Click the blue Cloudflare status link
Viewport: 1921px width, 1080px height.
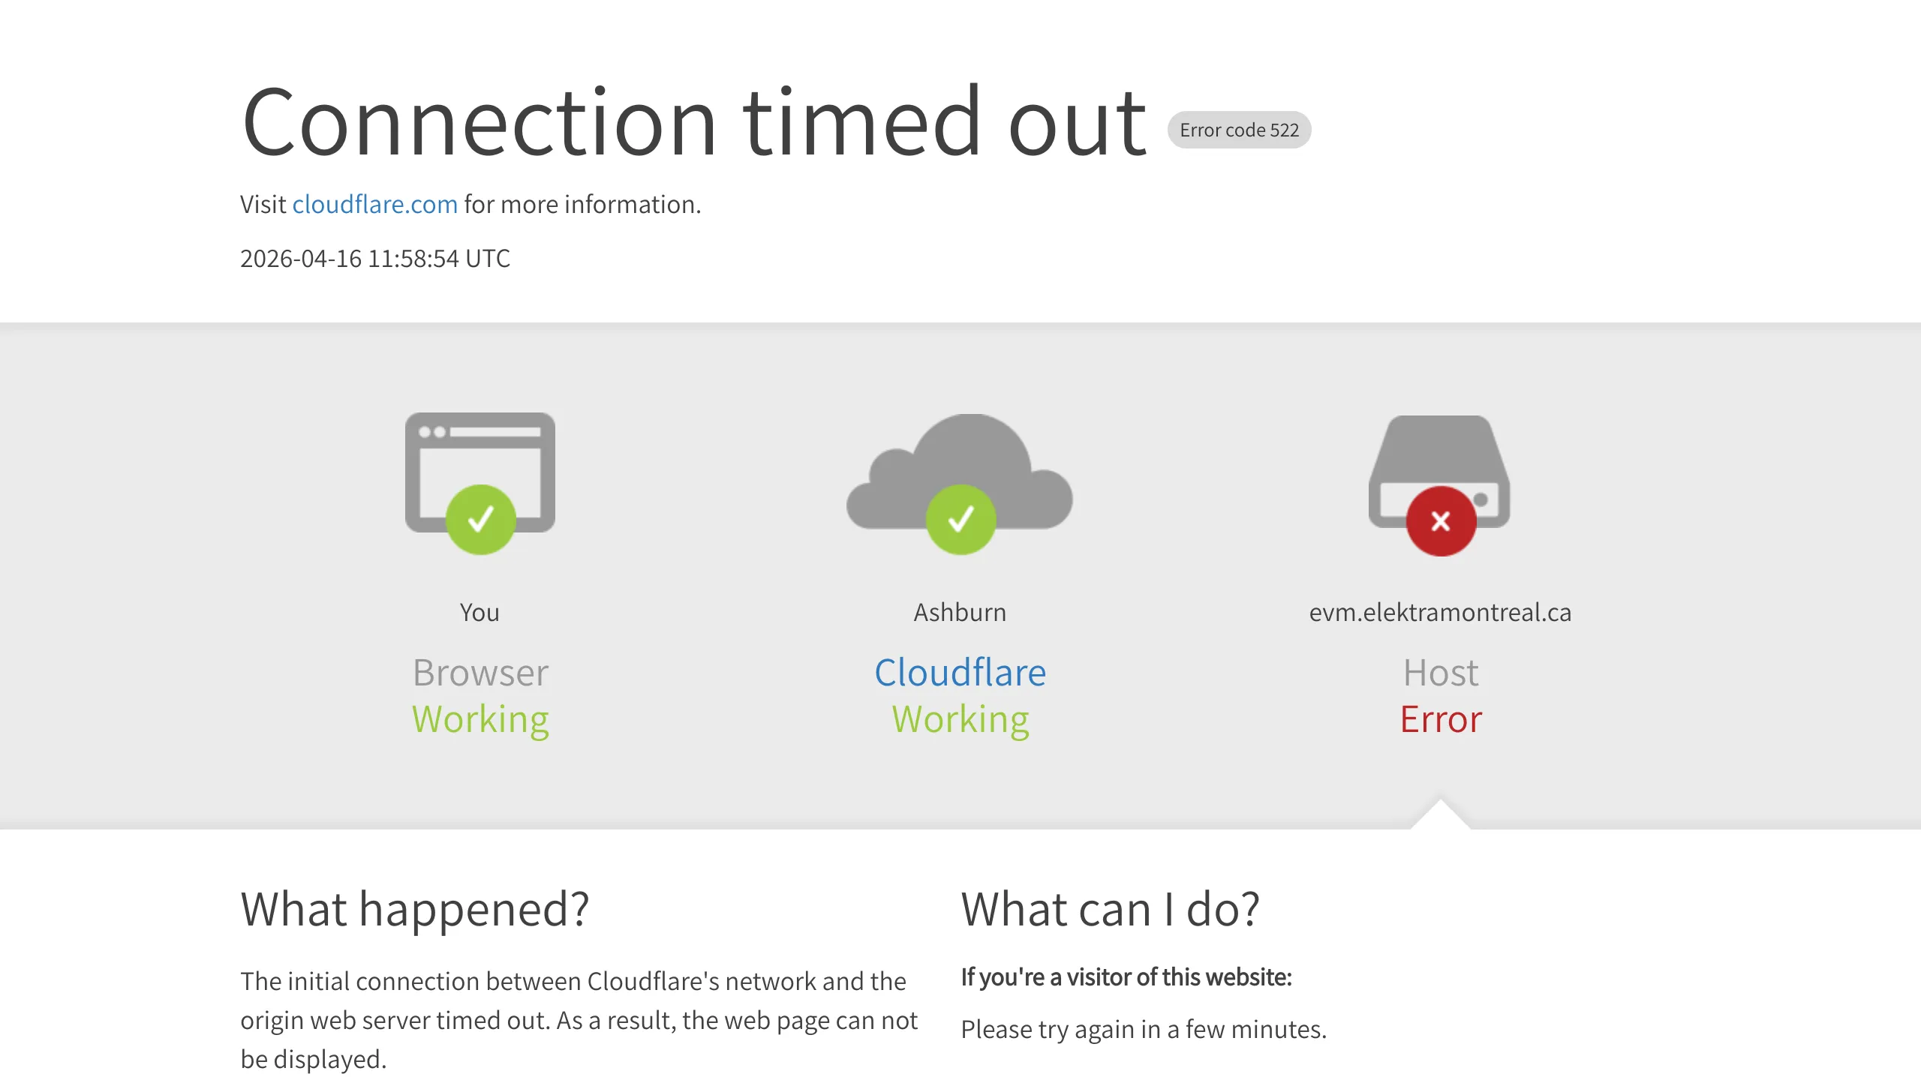960,673
